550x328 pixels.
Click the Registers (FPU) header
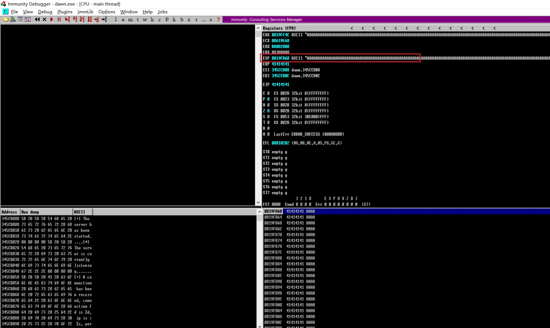[279, 28]
